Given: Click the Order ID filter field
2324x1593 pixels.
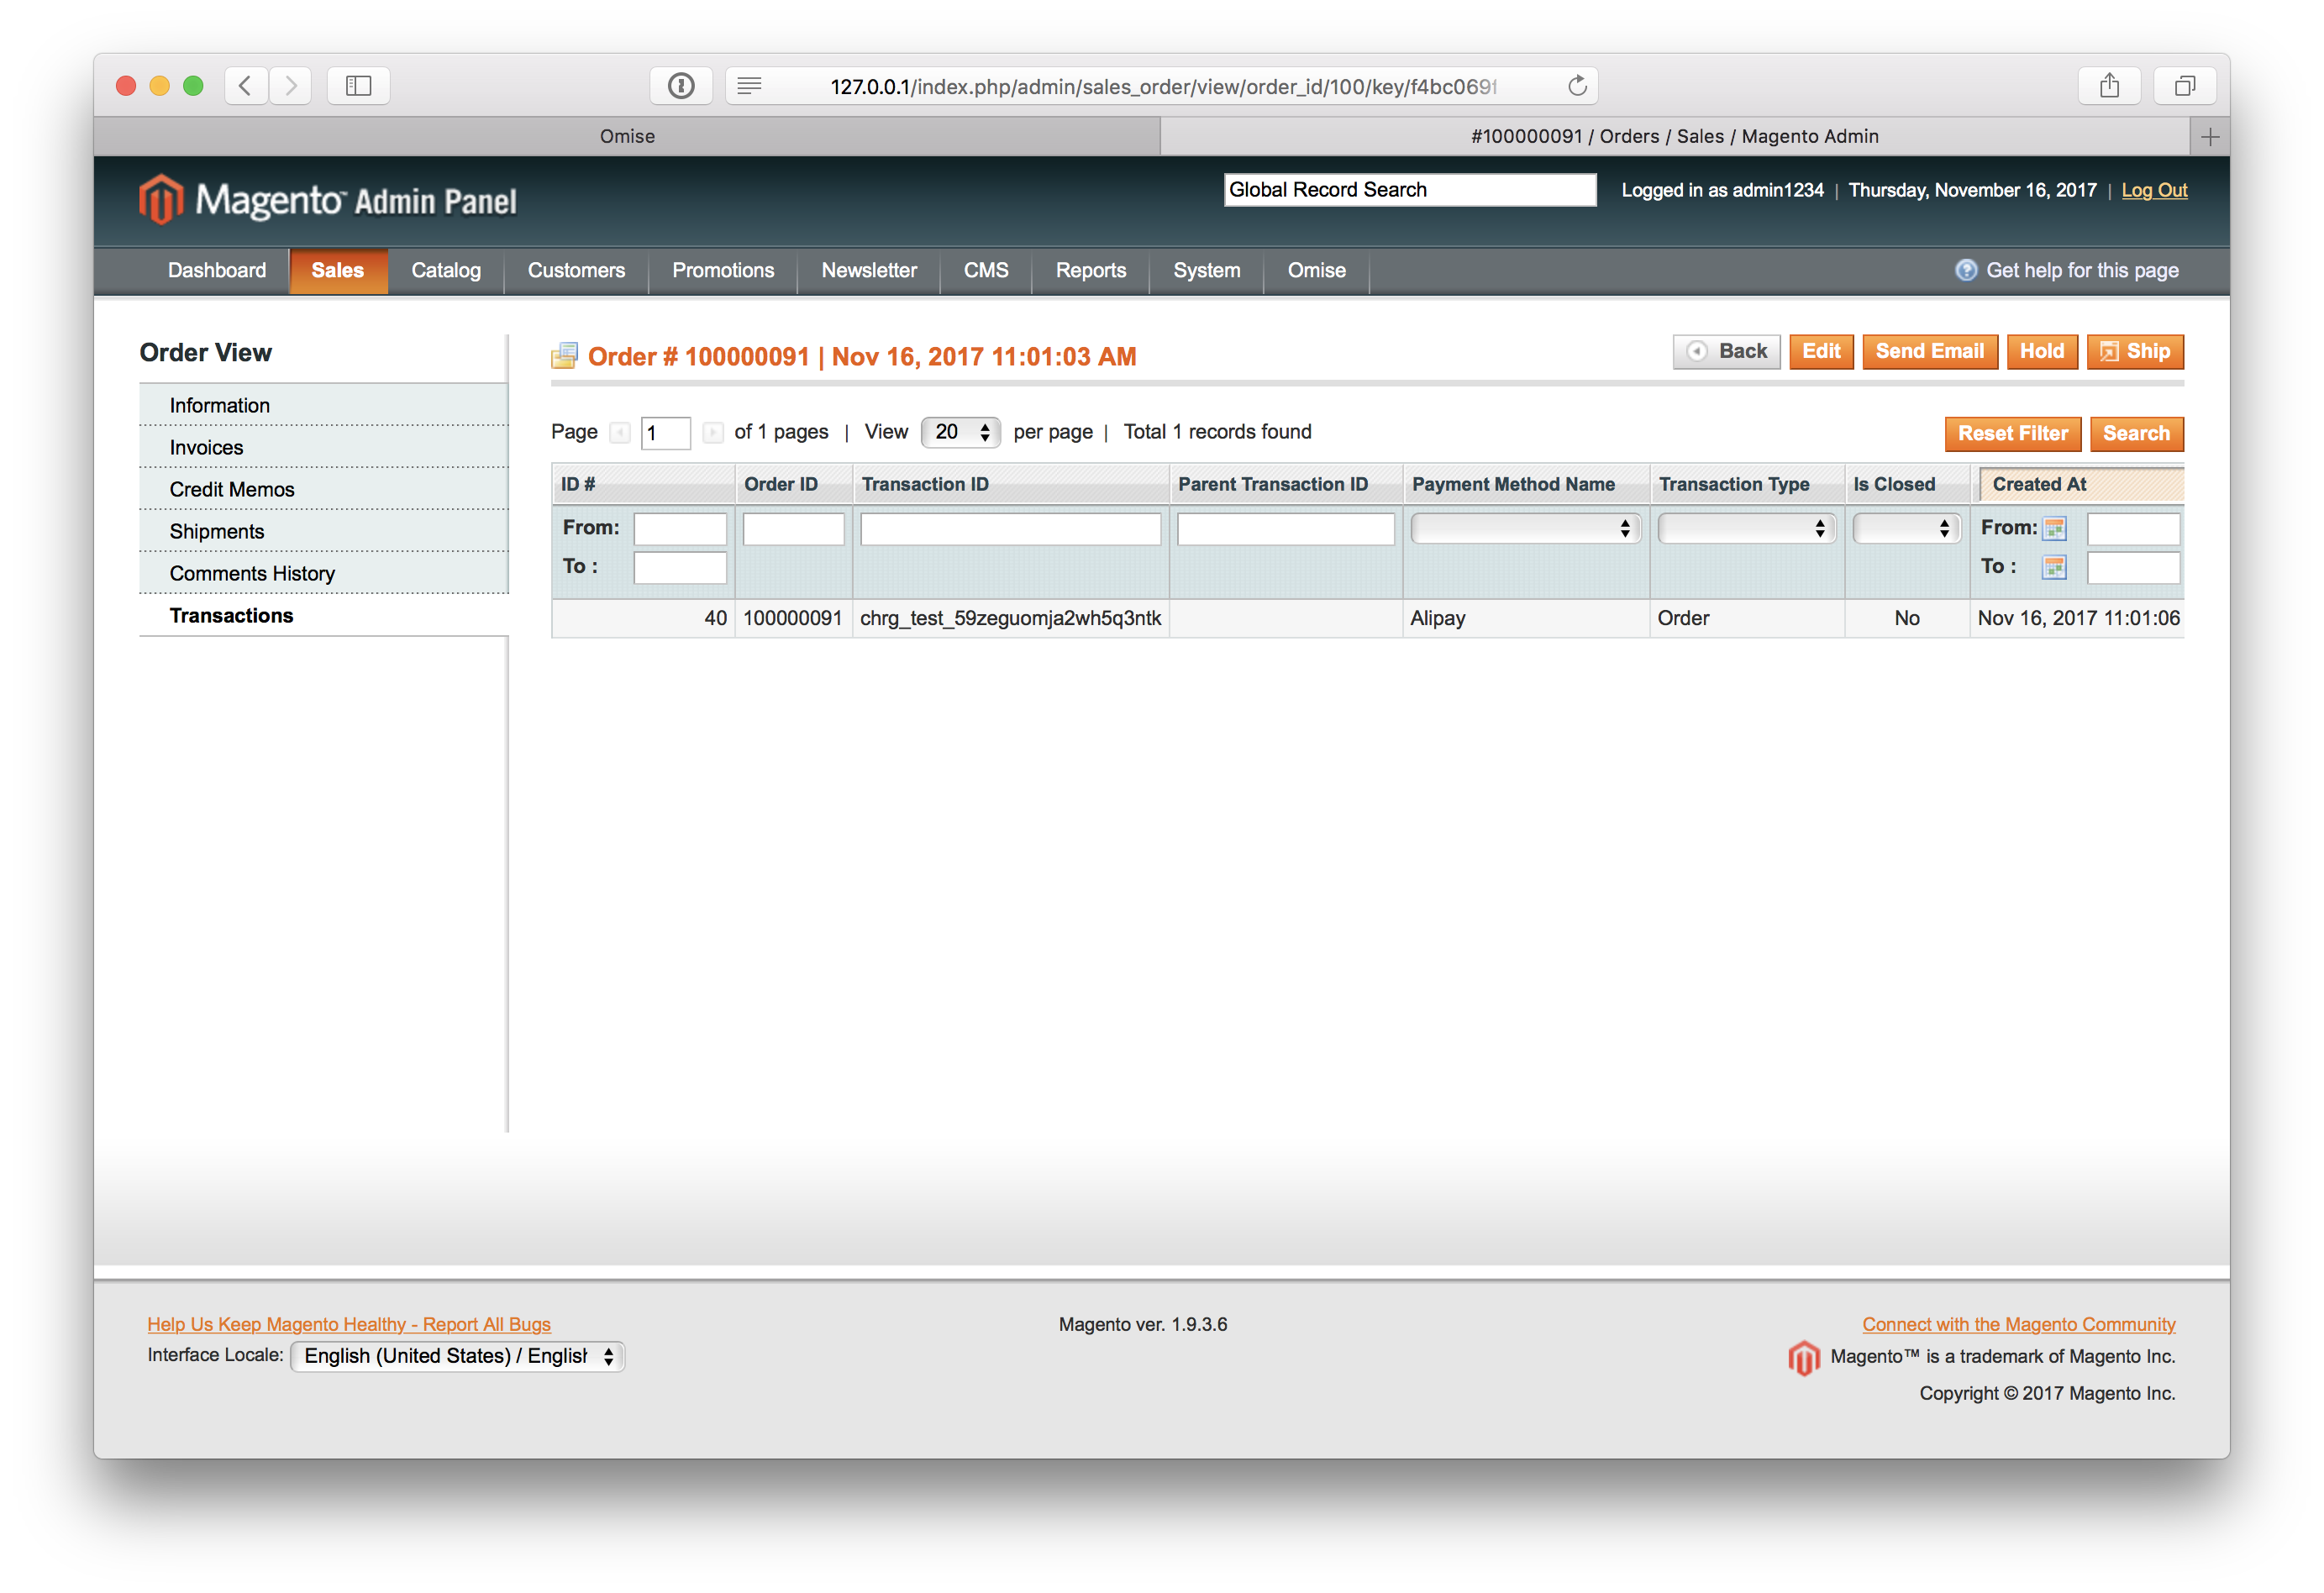Looking at the screenshot, I should [793, 528].
